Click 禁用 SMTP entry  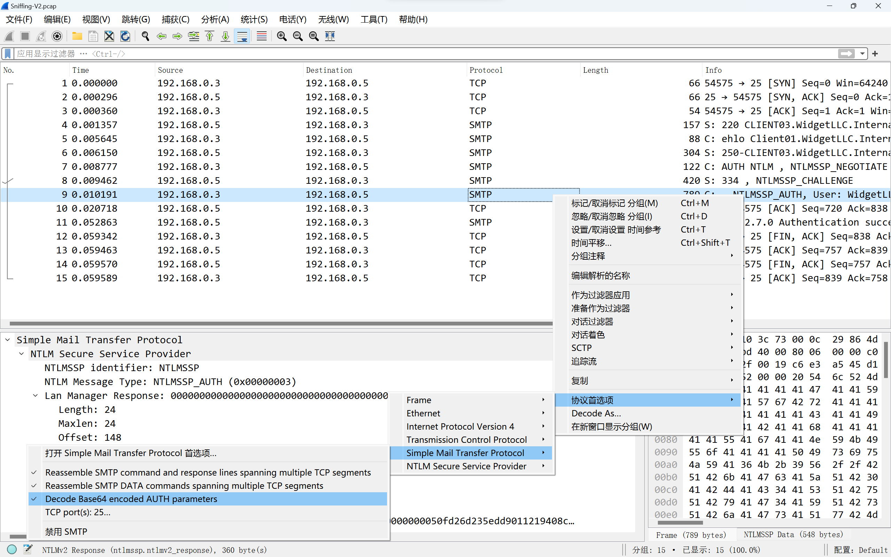(208, 532)
